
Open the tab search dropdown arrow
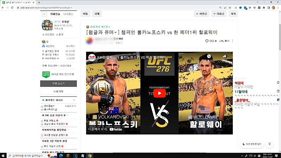pyautogui.click(x=257, y=2)
